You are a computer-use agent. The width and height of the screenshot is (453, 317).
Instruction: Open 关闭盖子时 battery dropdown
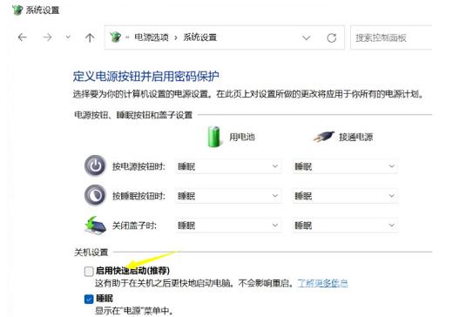228,226
